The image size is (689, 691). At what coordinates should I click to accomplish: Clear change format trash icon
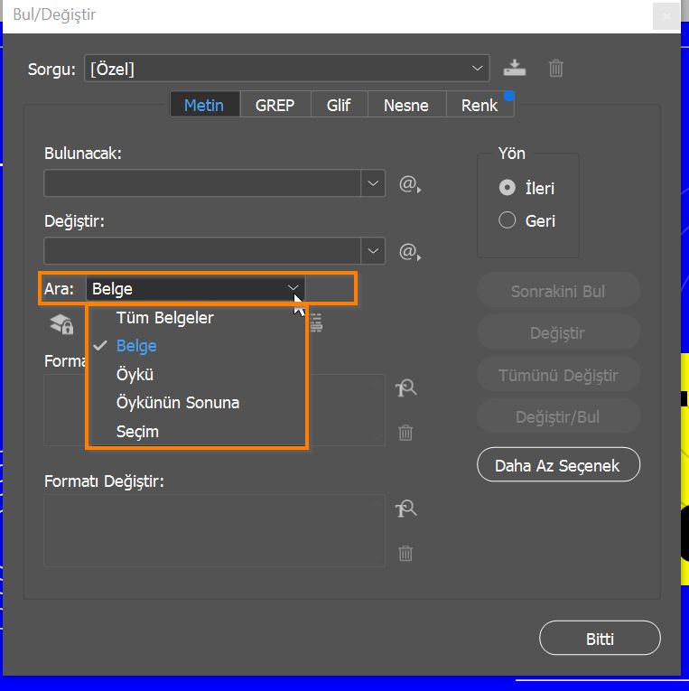[x=405, y=553]
